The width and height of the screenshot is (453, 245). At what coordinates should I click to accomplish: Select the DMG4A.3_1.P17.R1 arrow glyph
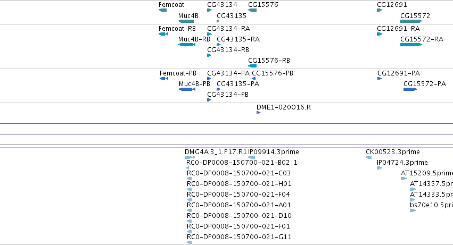point(190,157)
